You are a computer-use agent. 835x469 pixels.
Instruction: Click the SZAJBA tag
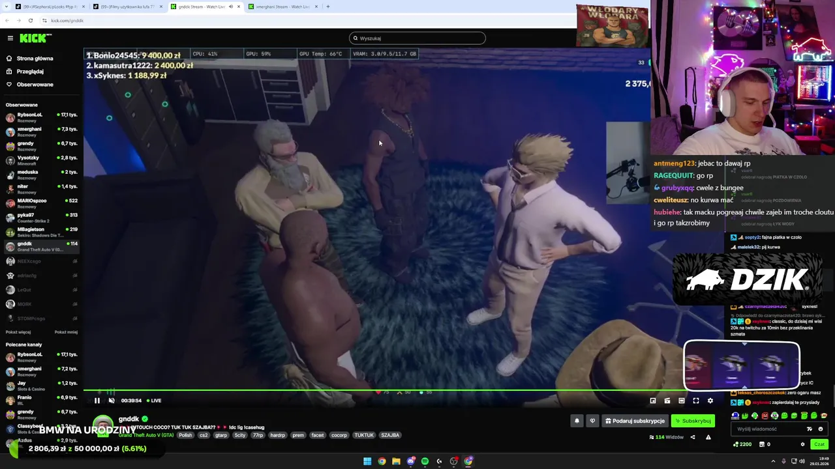[x=390, y=435]
